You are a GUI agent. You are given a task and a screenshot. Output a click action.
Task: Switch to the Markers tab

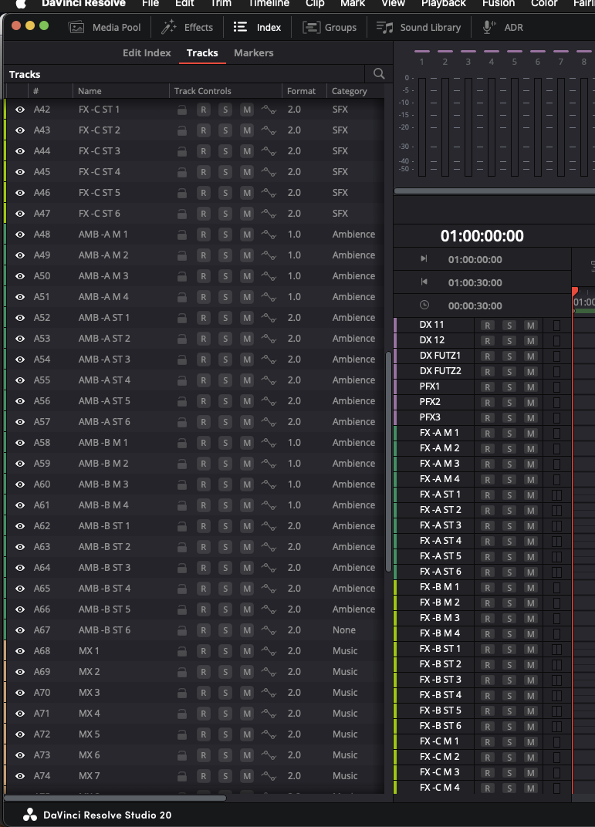click(x=254, y=52)
